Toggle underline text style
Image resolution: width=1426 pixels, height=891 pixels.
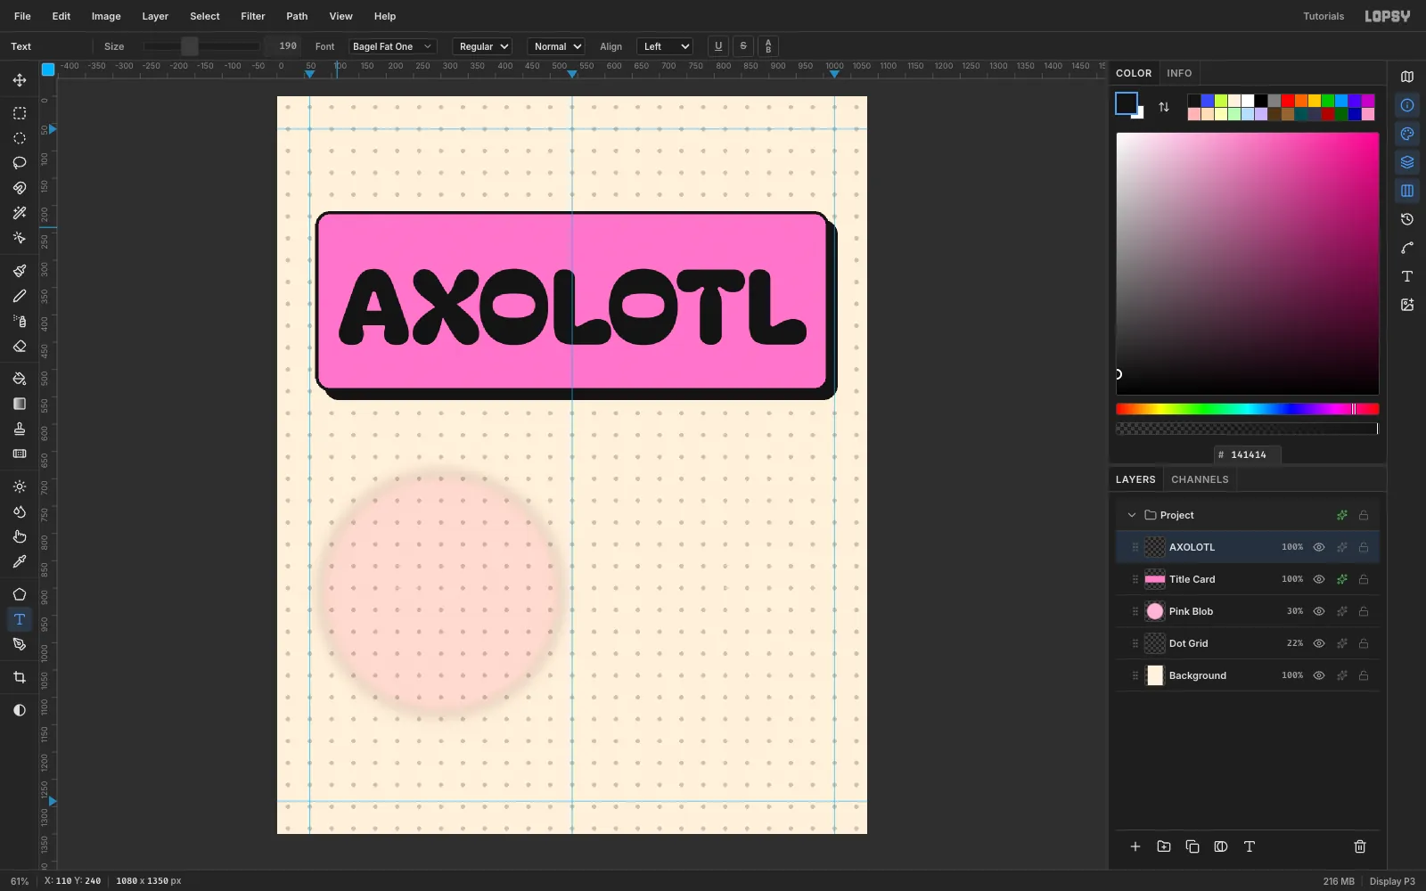(x=718, y=46)
